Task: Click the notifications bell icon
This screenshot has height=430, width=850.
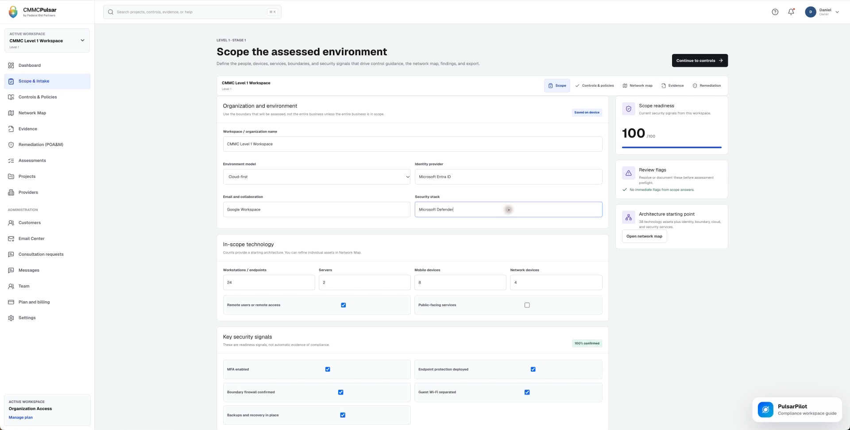Action: 791,12
